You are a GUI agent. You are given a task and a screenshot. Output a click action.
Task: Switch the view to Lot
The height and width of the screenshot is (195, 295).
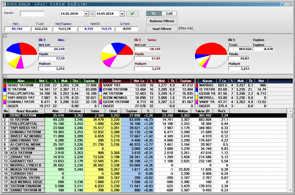pos(169,13)
